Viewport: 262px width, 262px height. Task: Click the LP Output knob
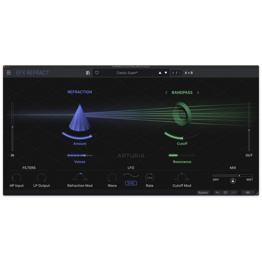[42, 178]
